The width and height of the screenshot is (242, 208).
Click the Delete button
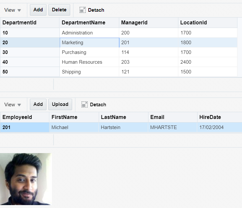59,10
